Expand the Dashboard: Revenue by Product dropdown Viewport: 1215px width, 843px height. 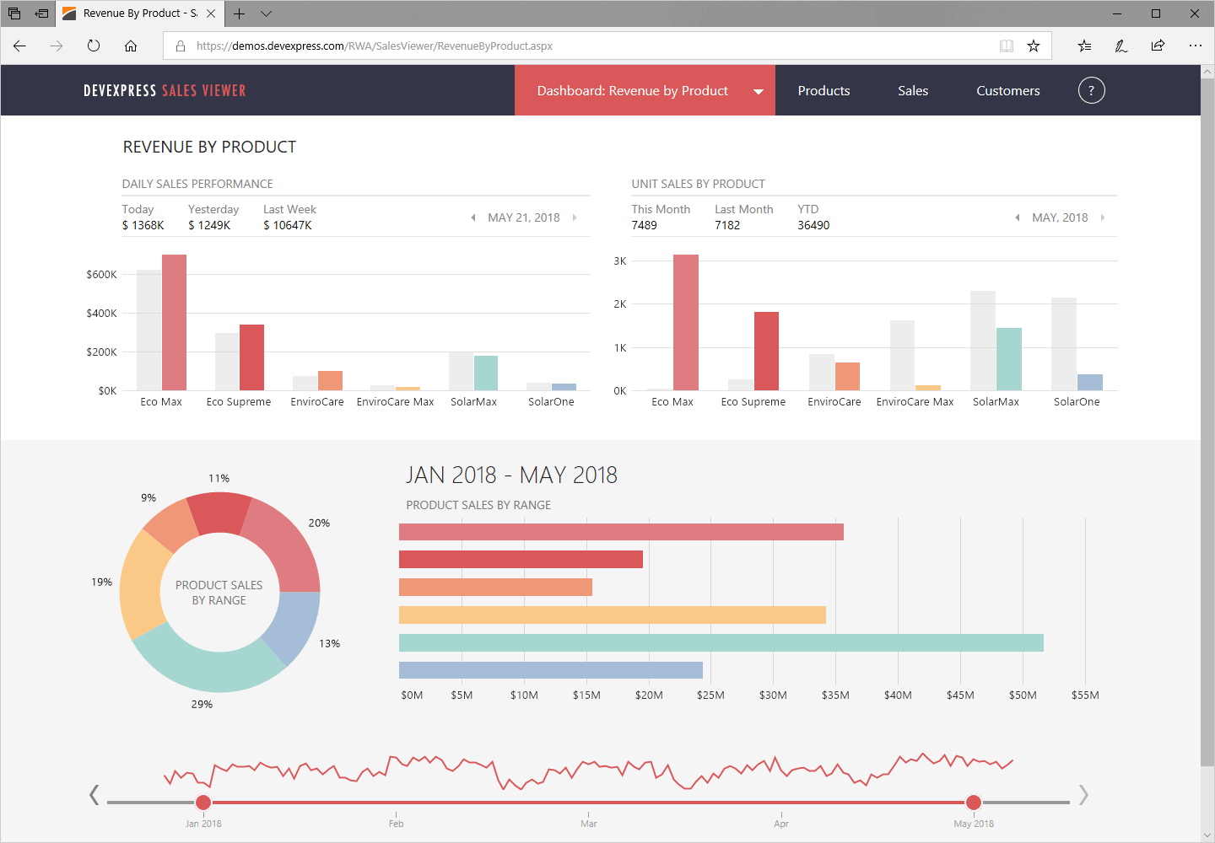click(x=759, y=91)
